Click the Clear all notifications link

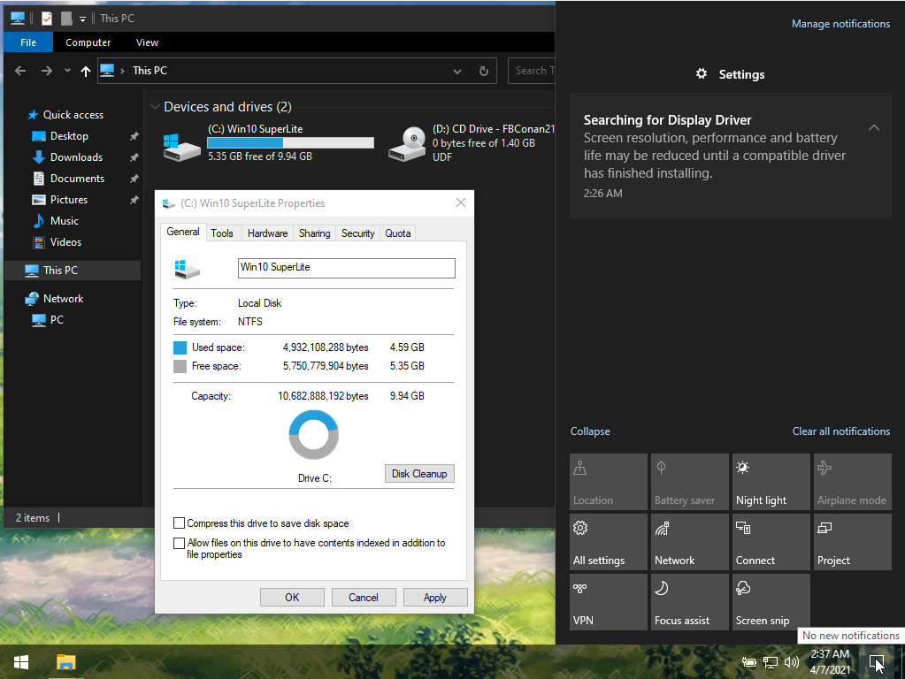841,431
